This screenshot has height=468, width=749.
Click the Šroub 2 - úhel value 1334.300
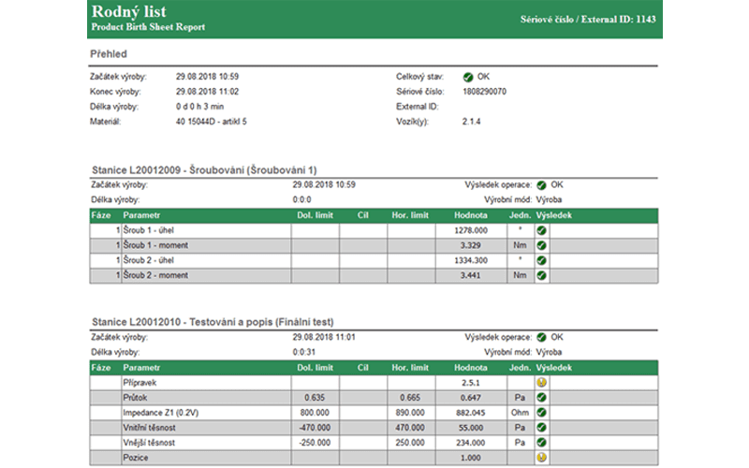[x=470, y=261]
